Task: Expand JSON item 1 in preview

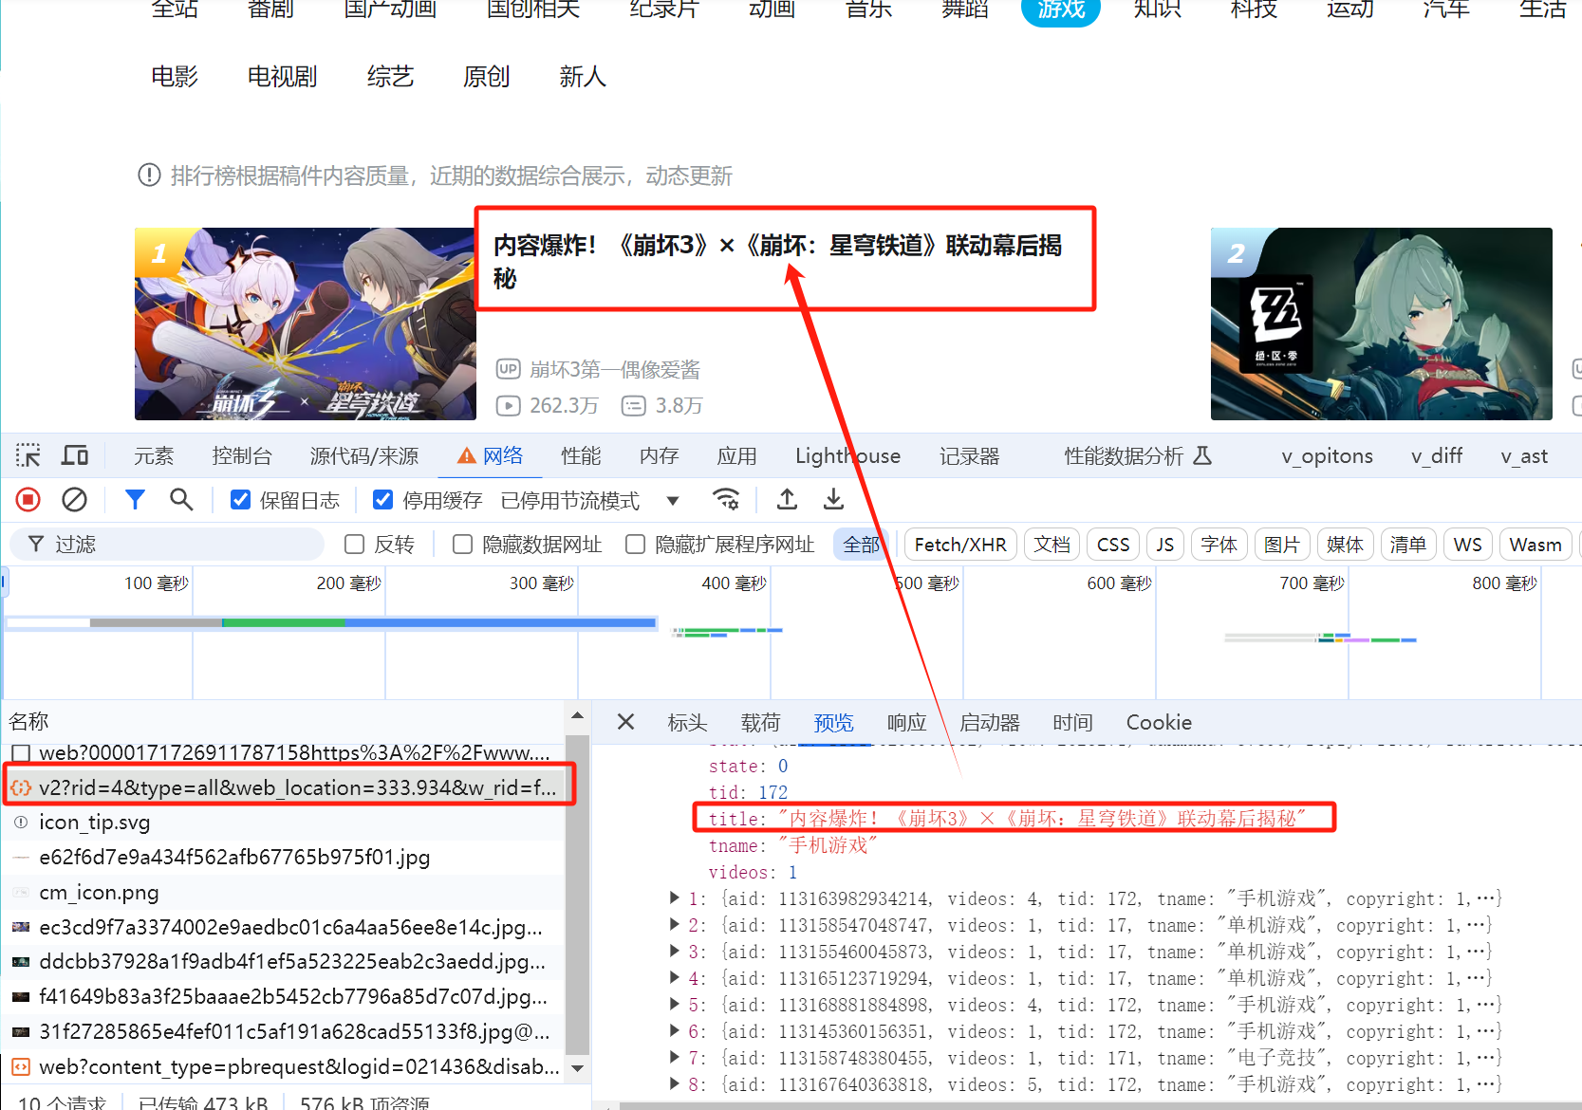Action: pos(675,897)
